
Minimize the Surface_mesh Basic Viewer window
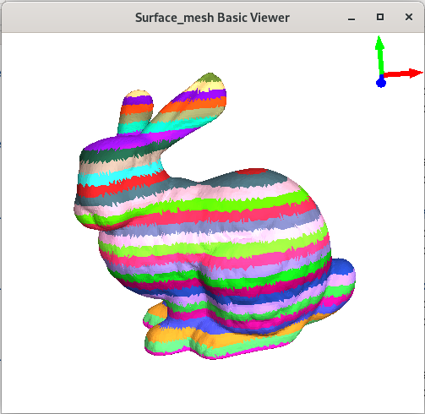(351, 18)
